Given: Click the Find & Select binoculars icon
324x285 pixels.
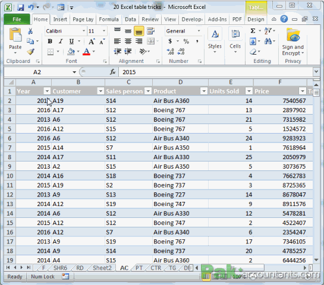Looking at the screenshot, I should click(x=268, y=42).
